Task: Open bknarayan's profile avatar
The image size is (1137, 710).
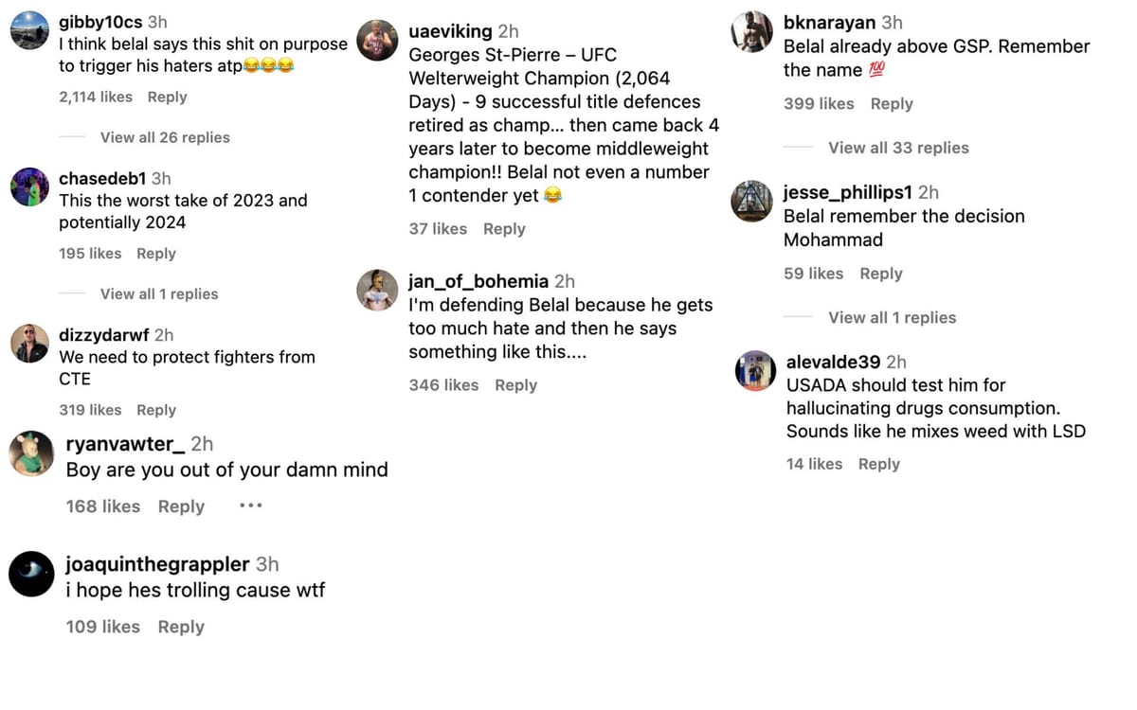Action: [x=752, y=31]
